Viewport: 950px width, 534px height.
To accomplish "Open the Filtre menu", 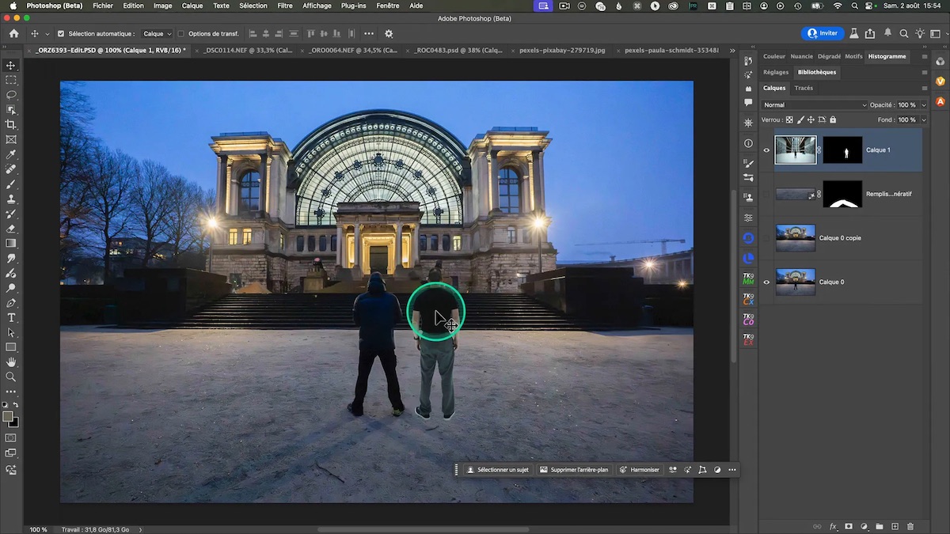I will [285, 6].
